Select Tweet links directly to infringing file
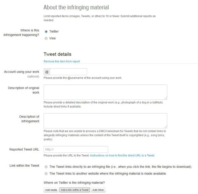 pos(46,167)
